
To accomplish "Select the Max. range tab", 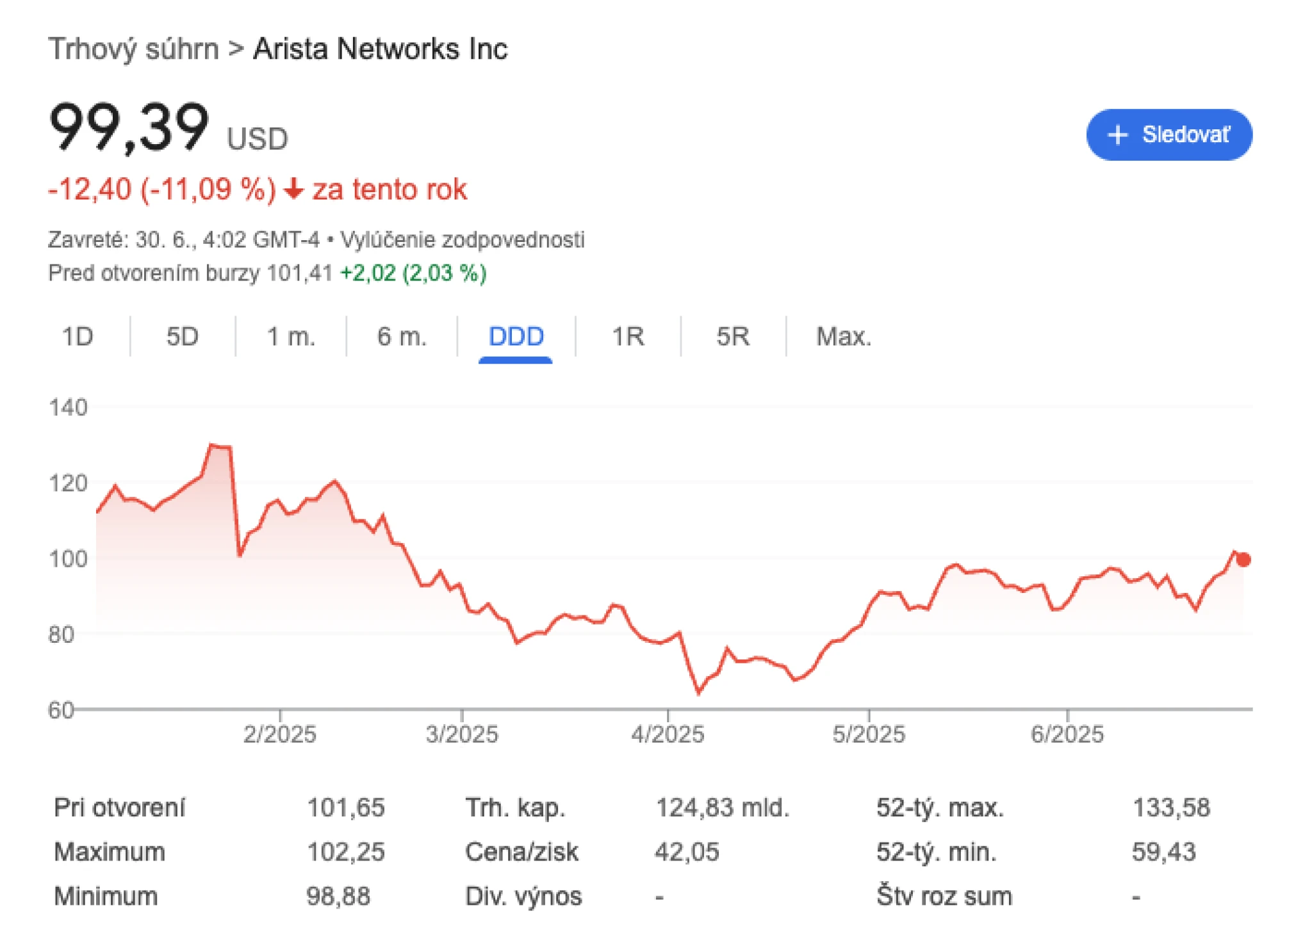I will coord(844,336).
